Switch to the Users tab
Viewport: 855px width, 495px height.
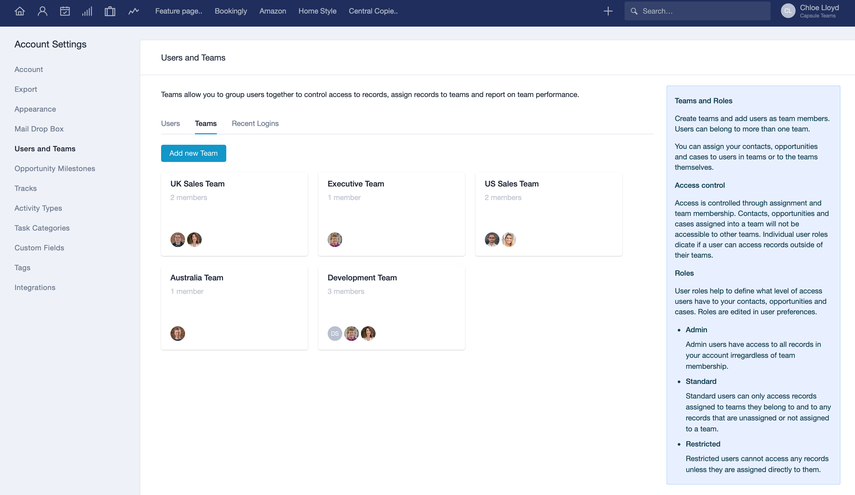pos(170,124)
